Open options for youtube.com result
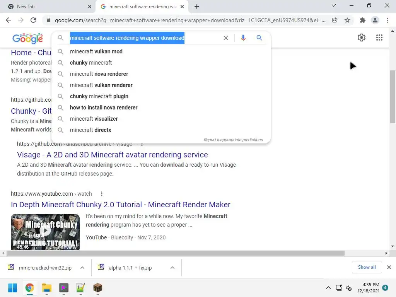 102,194
